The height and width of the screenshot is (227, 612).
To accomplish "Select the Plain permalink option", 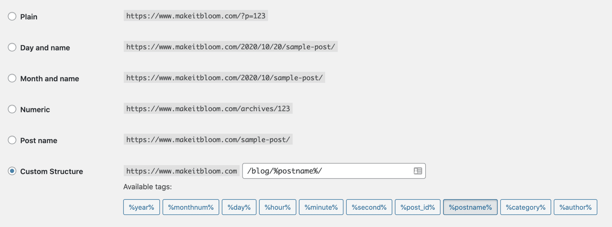I will (12, 16).
